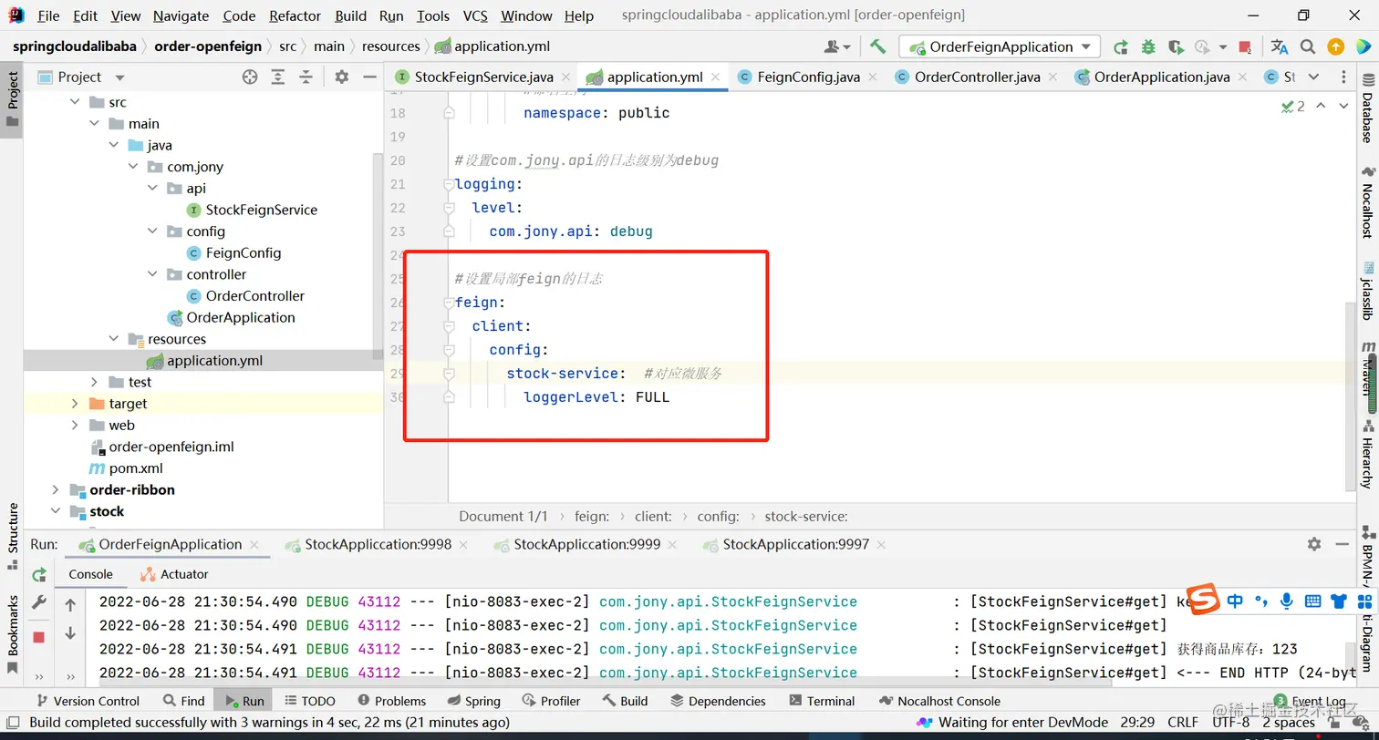Screen dimensions: 1379x740
Task: Open the Event Log button
Action: tap(1310, 702)
